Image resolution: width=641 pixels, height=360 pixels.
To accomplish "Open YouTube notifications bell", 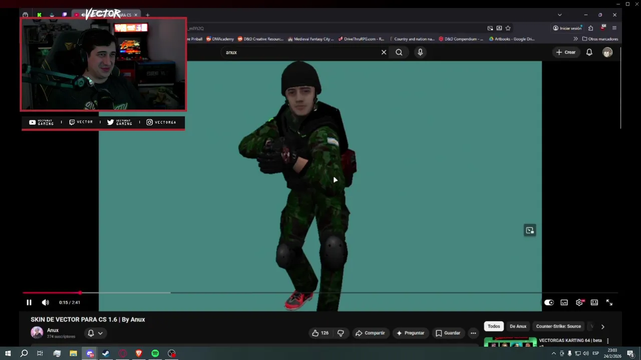I will point(589,52).
